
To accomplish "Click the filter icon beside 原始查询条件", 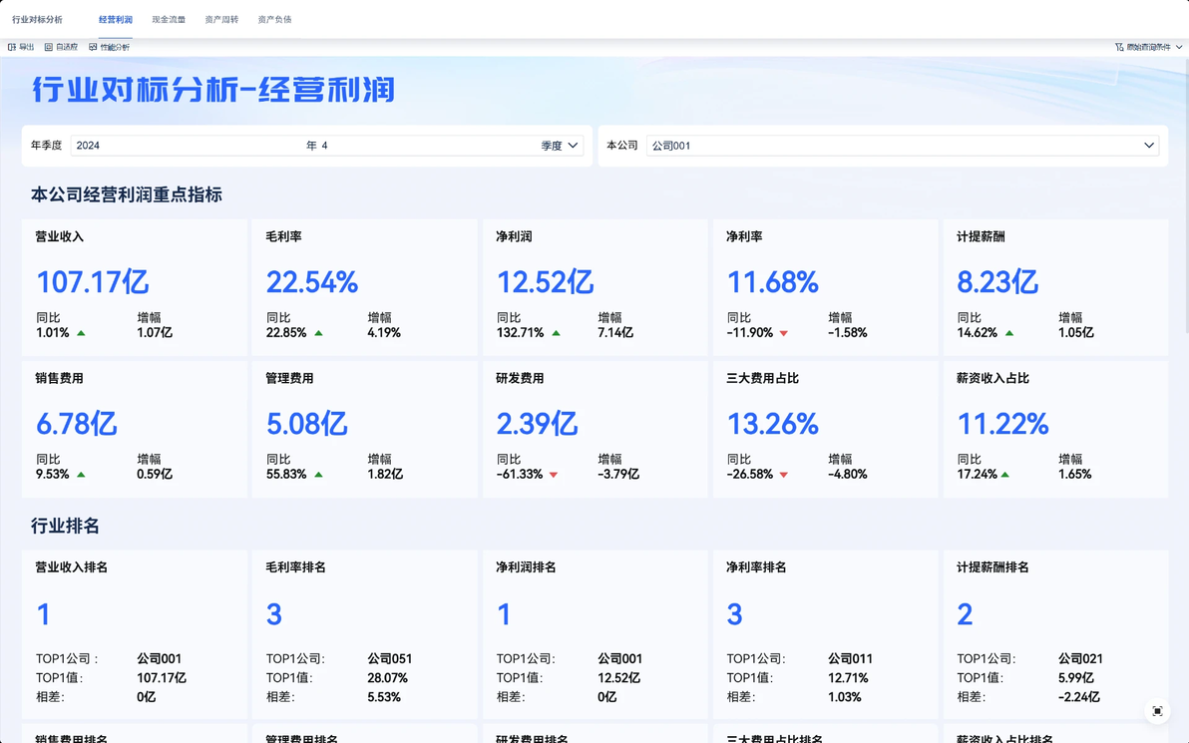I will pyautogui.click(x=1119, y=47).
